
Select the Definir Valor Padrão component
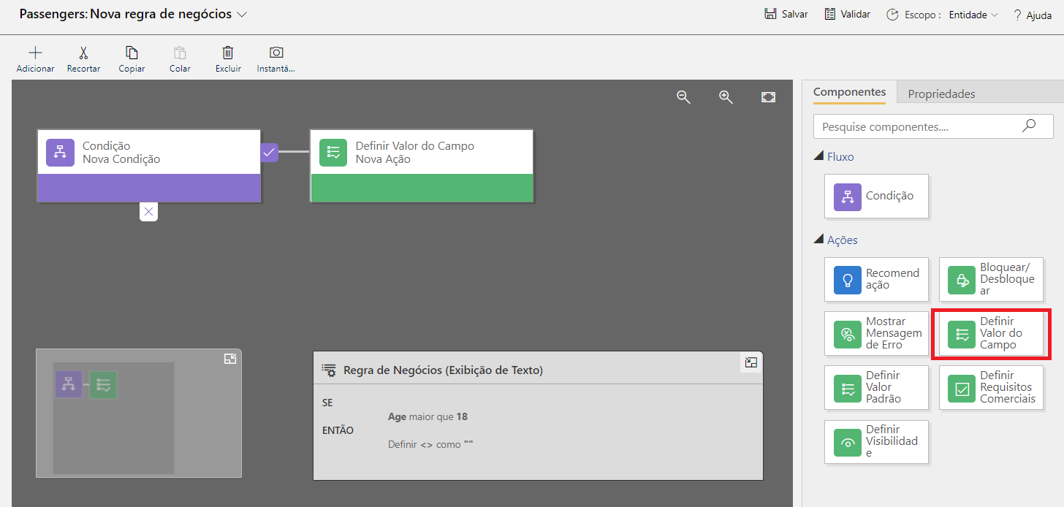[x=876, y=387]
